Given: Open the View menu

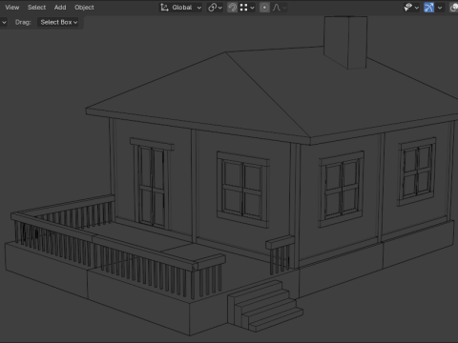Looking at the screenshot, I should pyautogui.click(x=12, y=8).
